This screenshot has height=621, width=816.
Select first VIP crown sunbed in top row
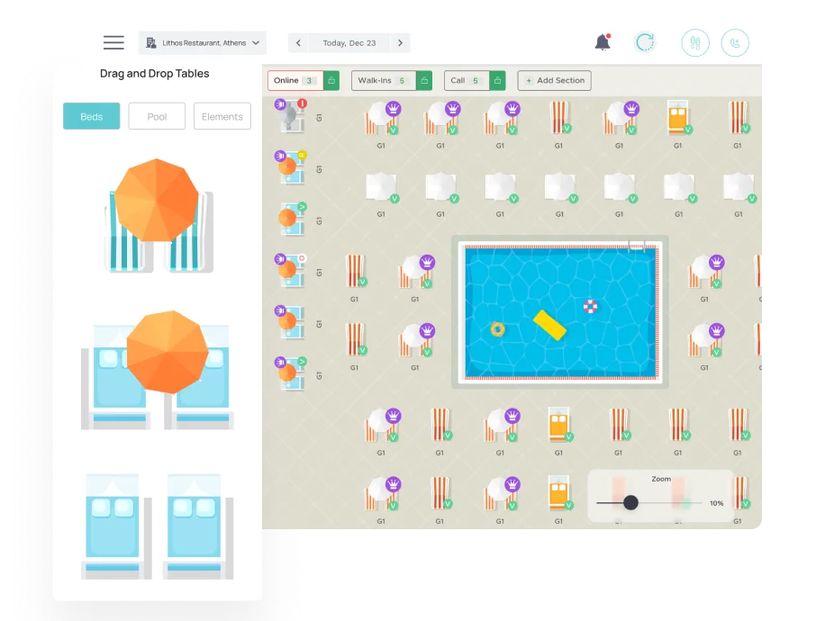[382, 119]
